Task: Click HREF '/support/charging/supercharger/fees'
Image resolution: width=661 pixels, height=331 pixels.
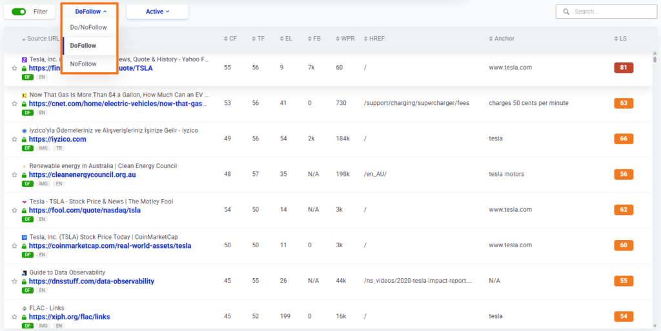Action: [416, 103]
